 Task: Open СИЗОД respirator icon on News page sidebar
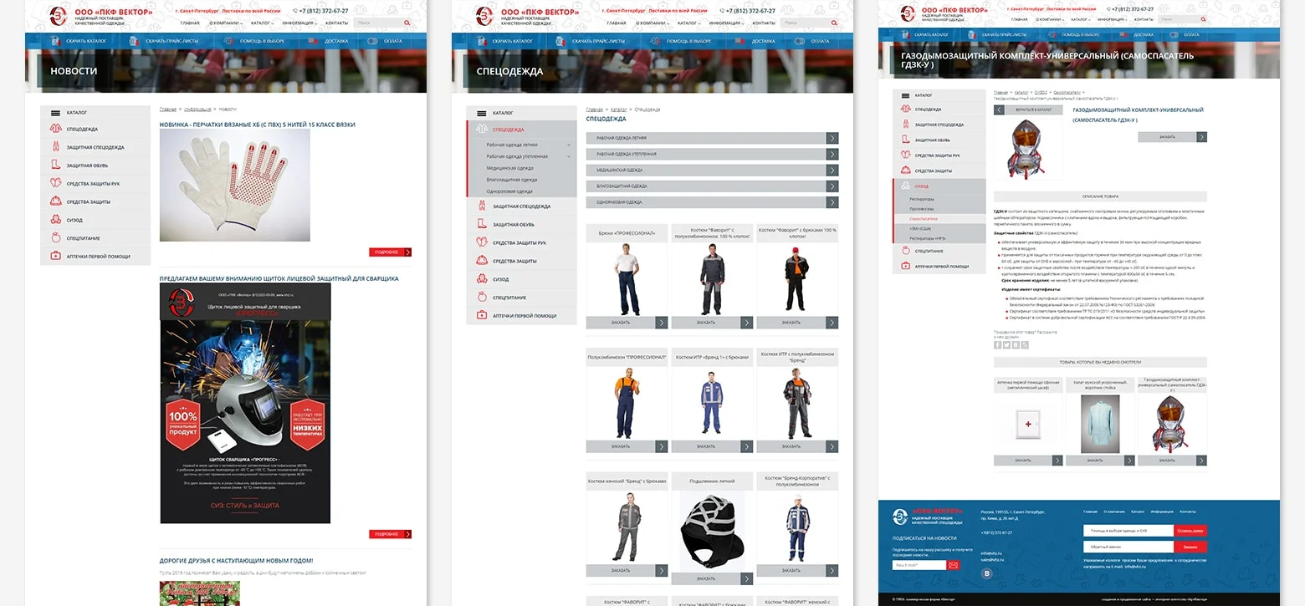click(x=55, y=220)
